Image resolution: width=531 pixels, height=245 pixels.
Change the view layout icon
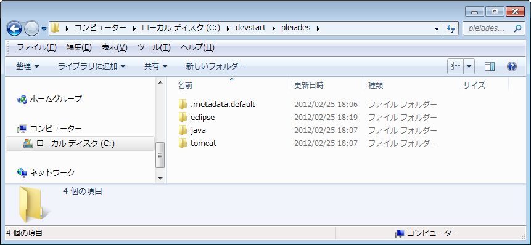pos(456,66)
